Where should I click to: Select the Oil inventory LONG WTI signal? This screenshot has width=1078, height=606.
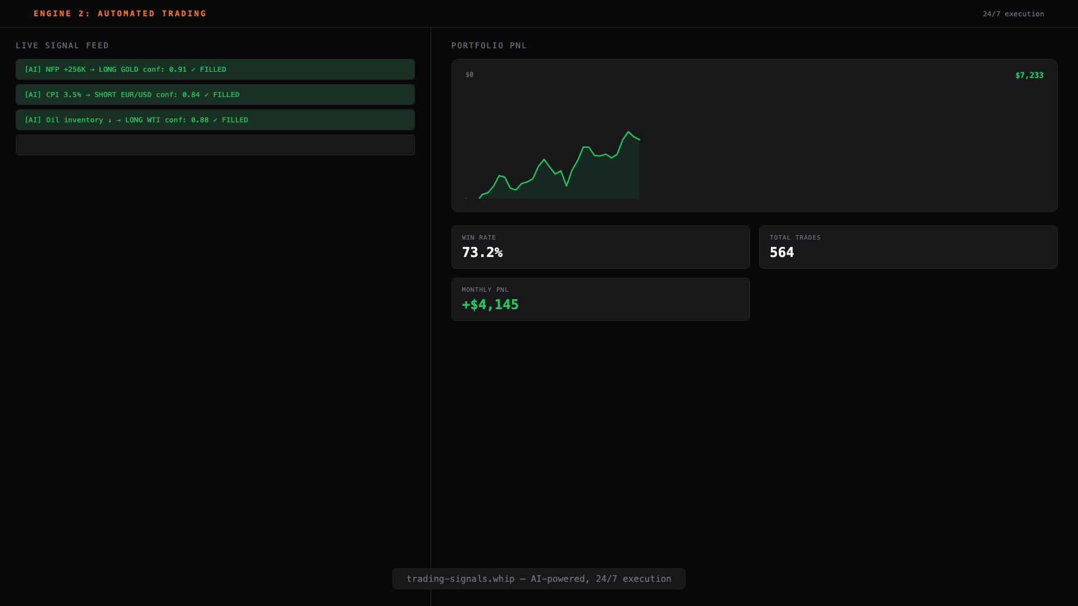215,120
